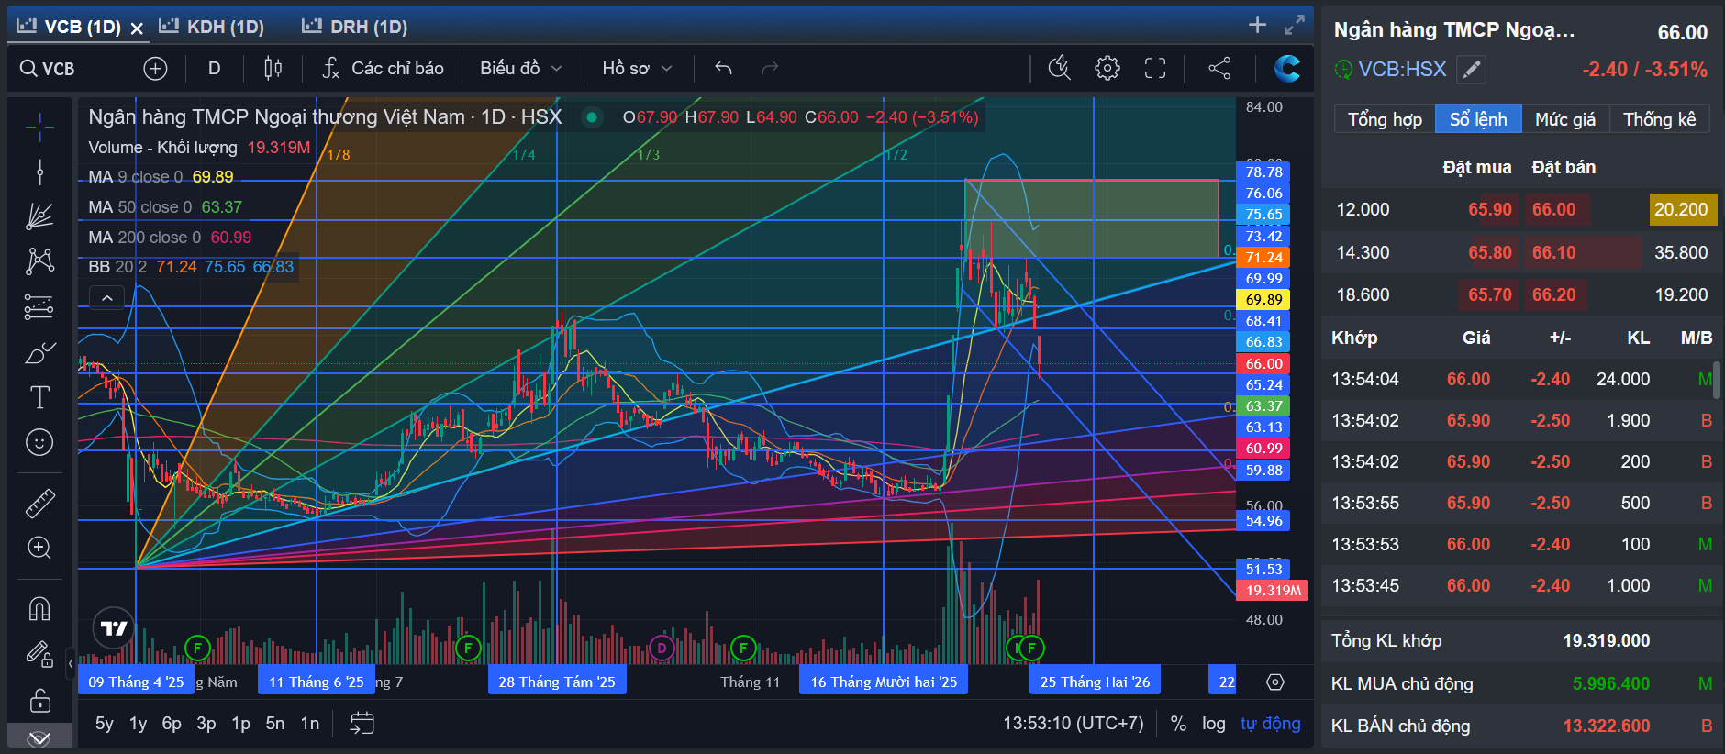
Task: Click the trades list scrollbar
Action: click(x=1717, y=379)
